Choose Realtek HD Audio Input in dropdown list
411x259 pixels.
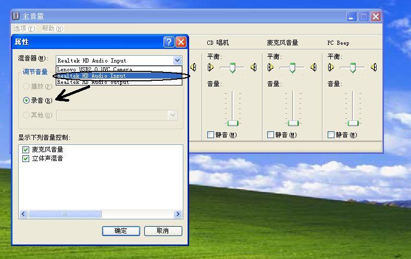click(x=119, y=76)
